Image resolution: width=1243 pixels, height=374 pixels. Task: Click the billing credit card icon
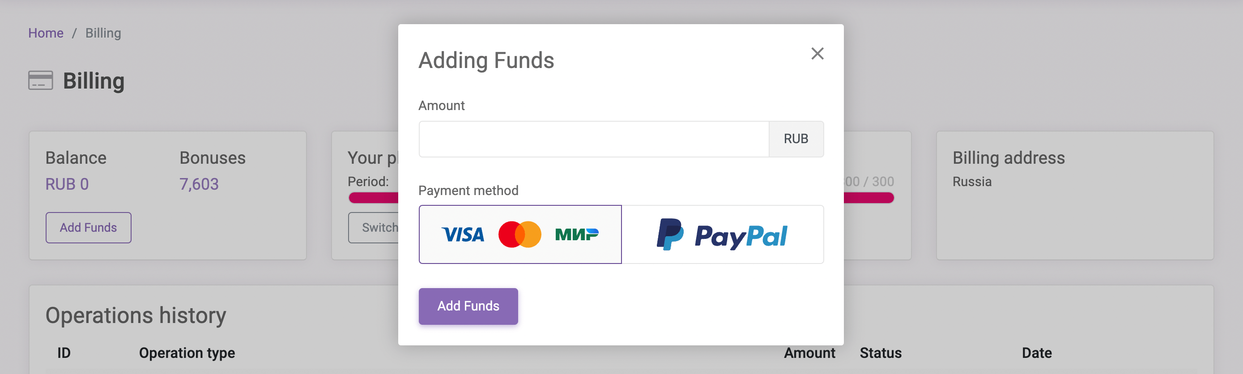(41, 81)
